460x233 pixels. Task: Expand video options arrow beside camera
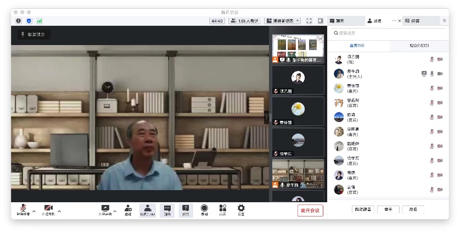click(59, 210)
